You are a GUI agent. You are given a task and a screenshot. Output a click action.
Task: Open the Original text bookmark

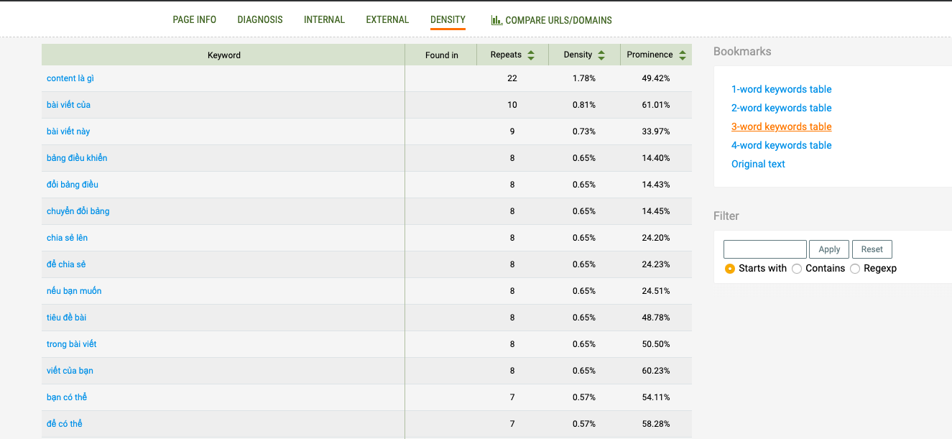[758, 165]
